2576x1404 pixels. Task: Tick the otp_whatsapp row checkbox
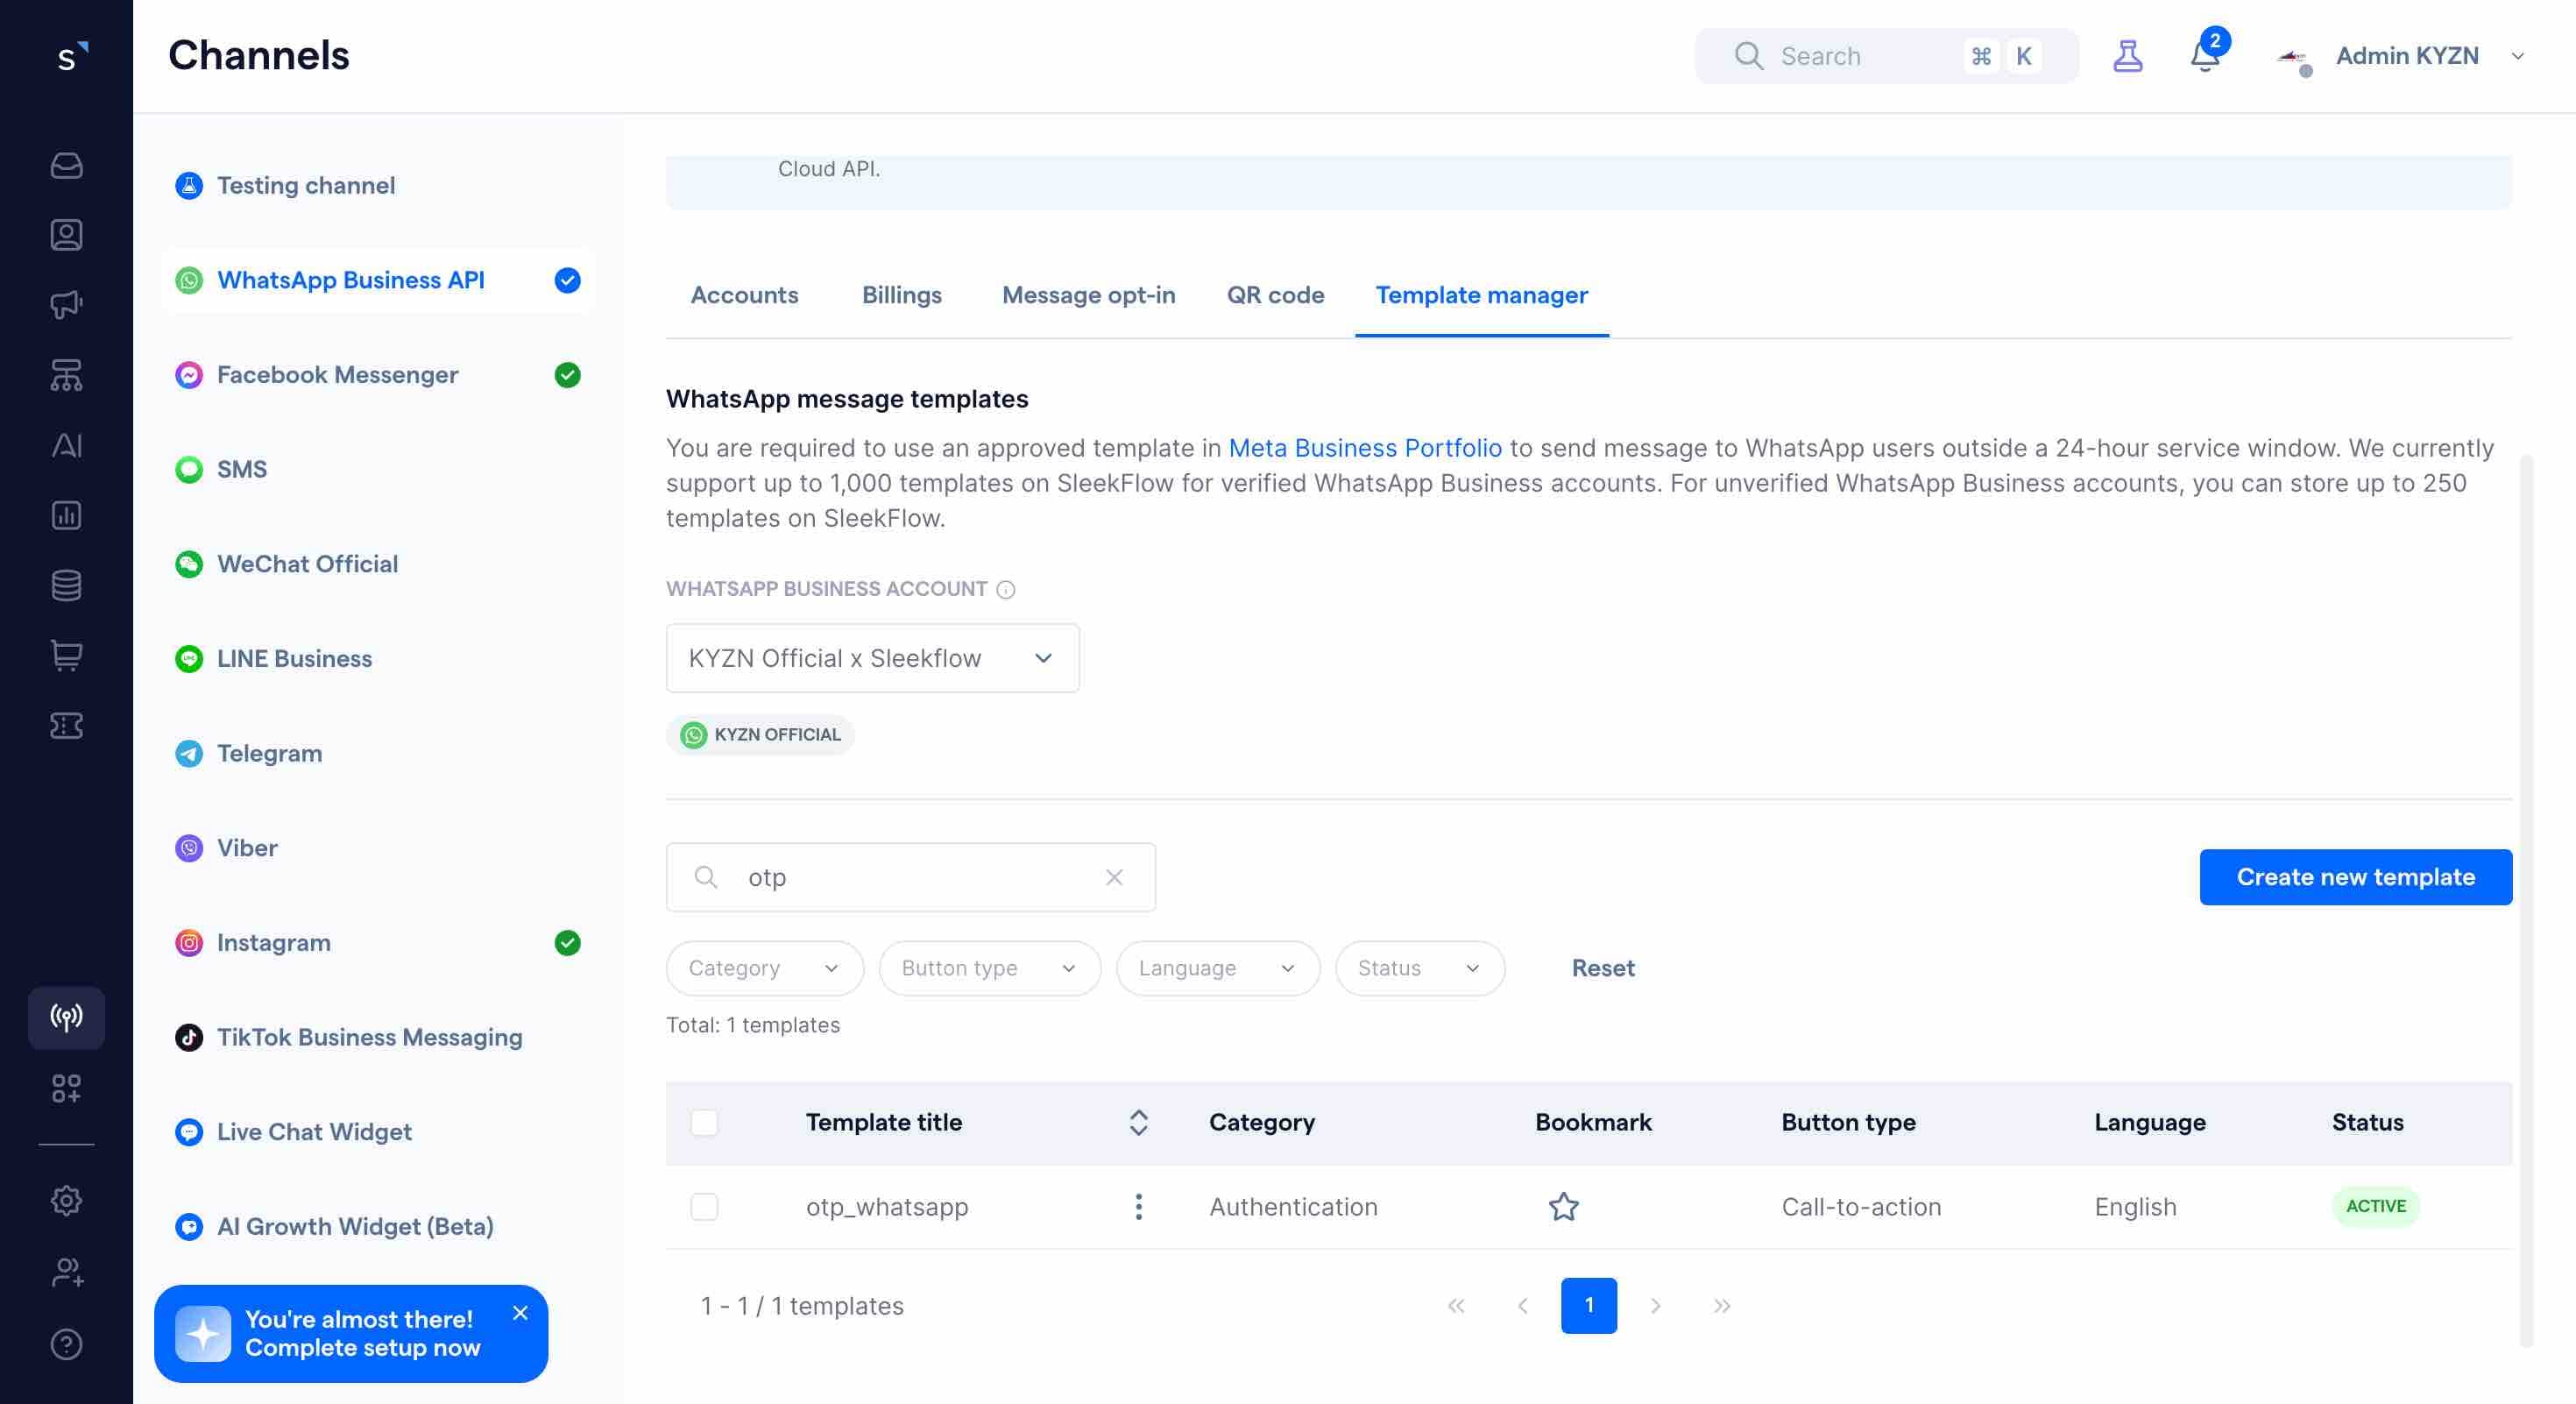pos(704,1206)
